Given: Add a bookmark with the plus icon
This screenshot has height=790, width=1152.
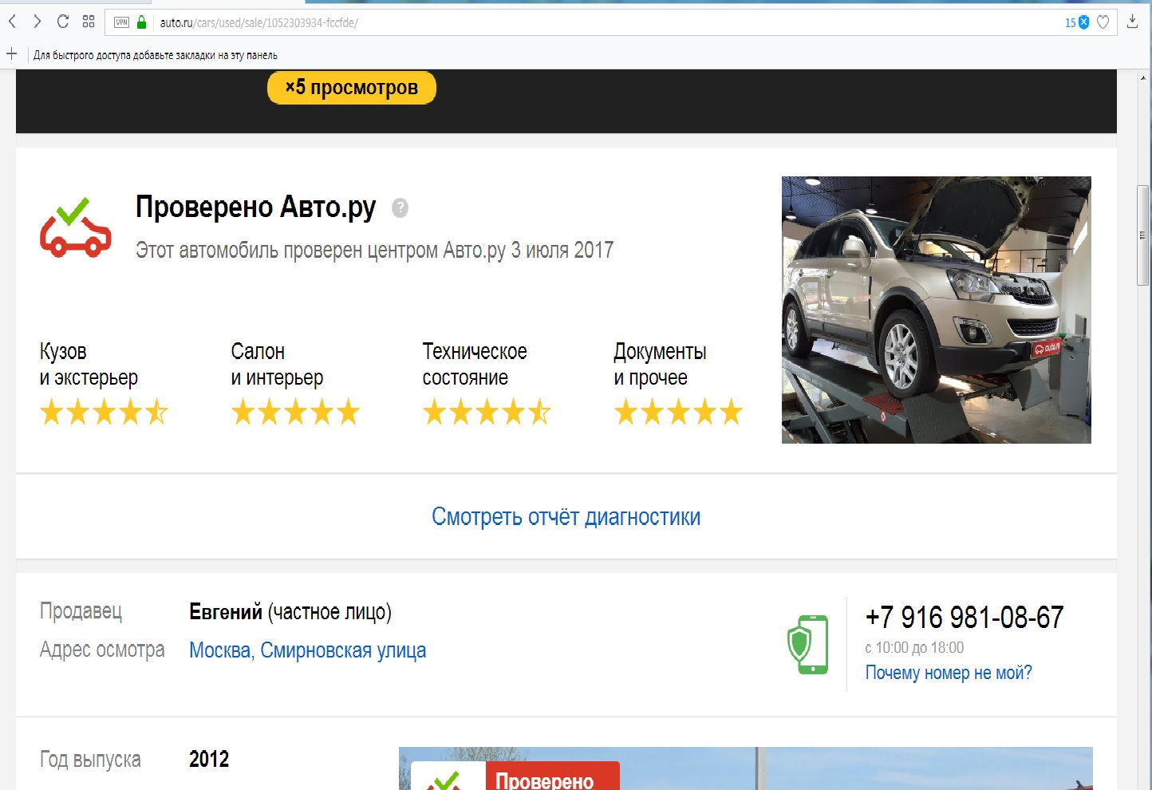Looking at the screenshot, I should (x=12, y=54).
